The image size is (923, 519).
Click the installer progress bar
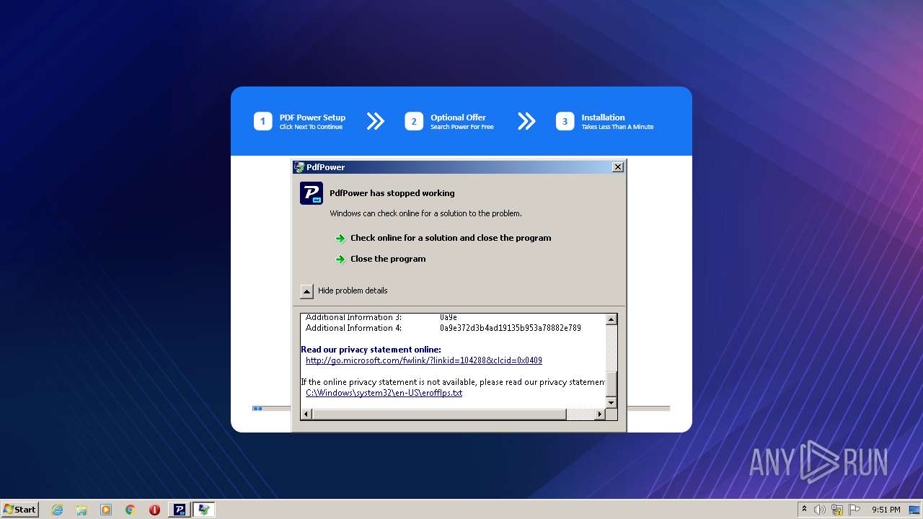461,408
